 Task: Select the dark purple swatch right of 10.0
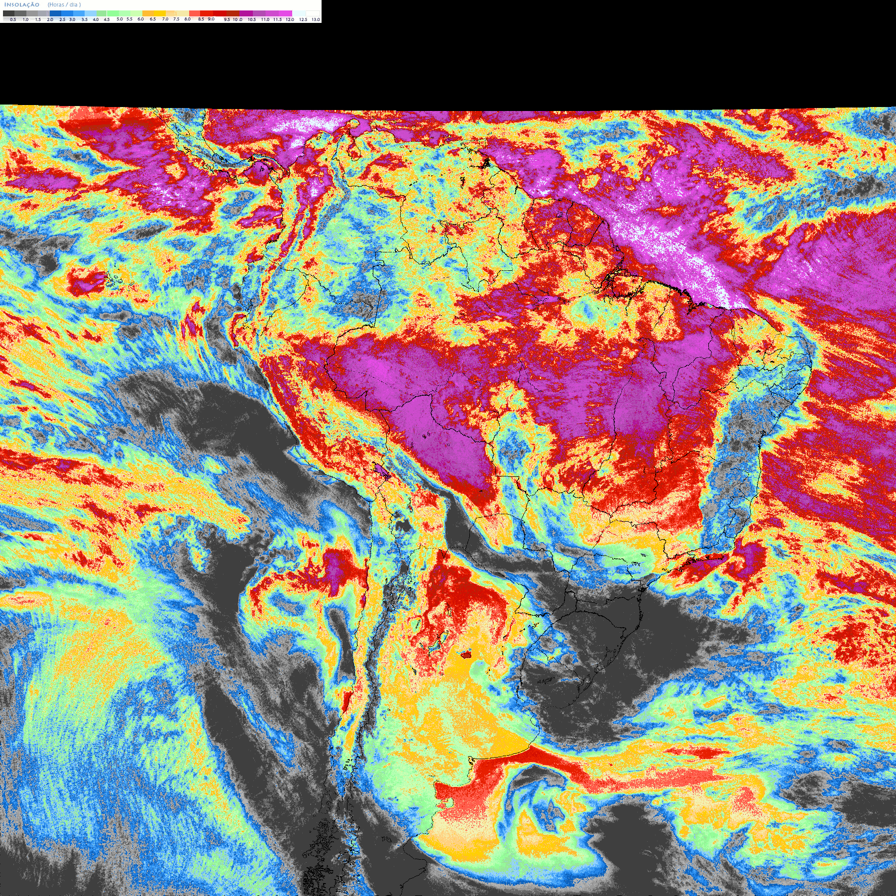point(246,13)
